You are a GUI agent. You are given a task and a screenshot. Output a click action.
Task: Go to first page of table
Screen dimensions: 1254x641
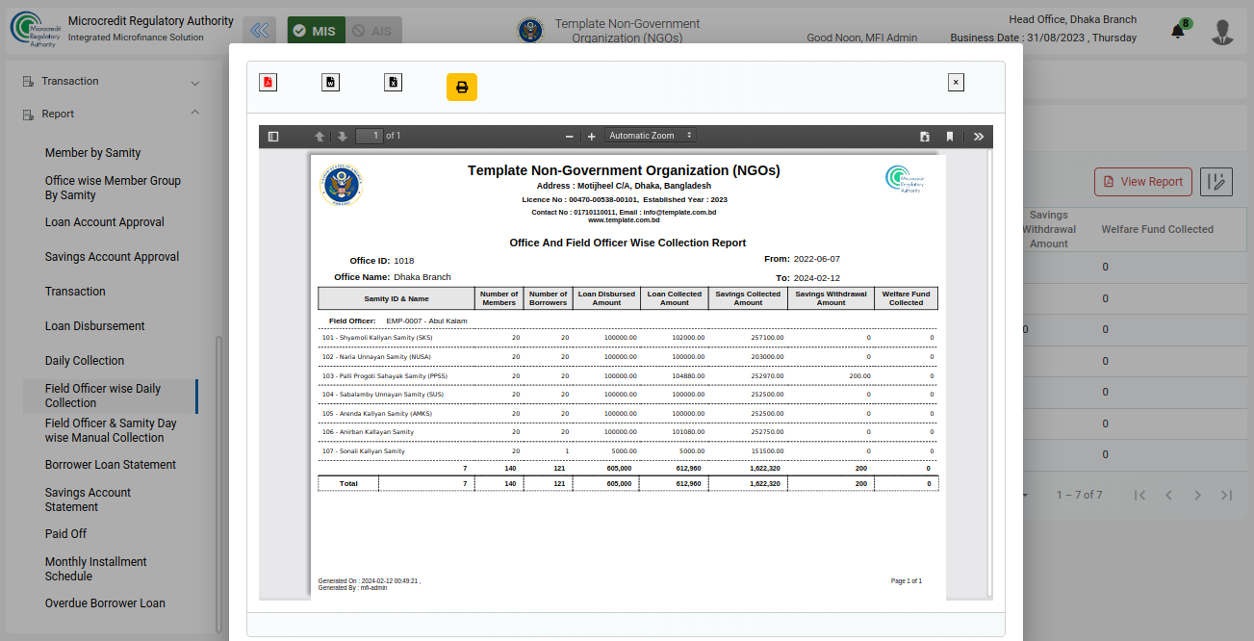pos(1140,495)
